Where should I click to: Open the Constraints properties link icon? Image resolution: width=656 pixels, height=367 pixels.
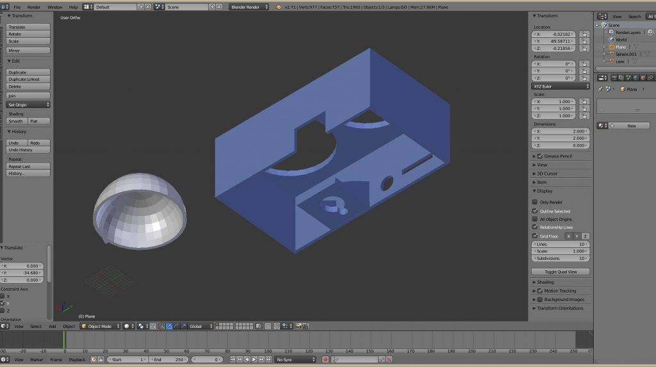pyautogui.click(x=650, y=78)
